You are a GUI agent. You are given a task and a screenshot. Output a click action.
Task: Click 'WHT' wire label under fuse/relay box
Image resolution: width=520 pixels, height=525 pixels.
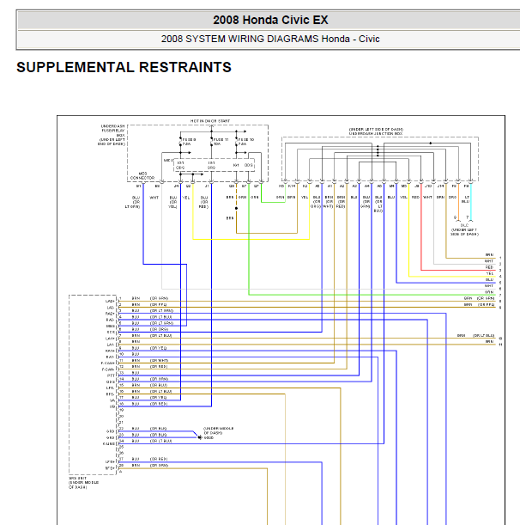[x=154, y=198]
